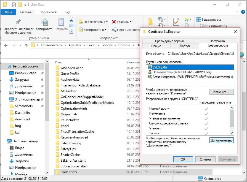247x182 pixels.
Task: Click the red Delete X icon
Action: click(114, 22)
